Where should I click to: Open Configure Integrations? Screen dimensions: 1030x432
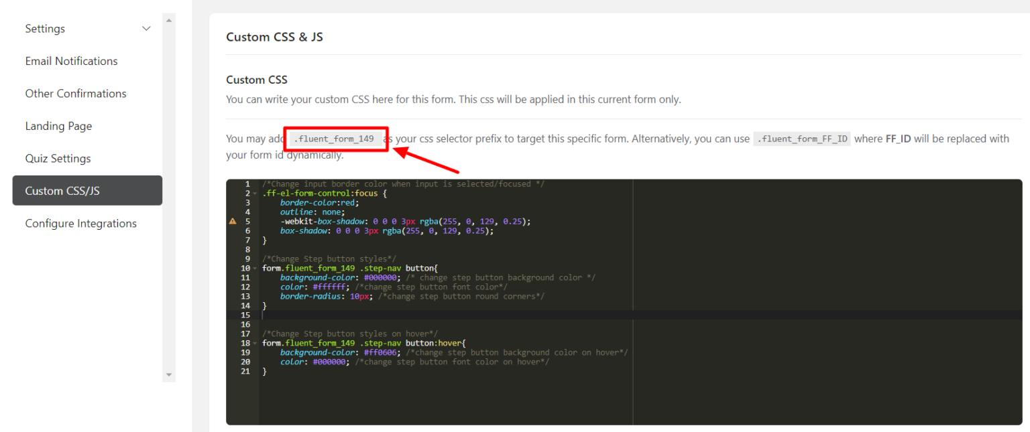[x=80, y=223]
